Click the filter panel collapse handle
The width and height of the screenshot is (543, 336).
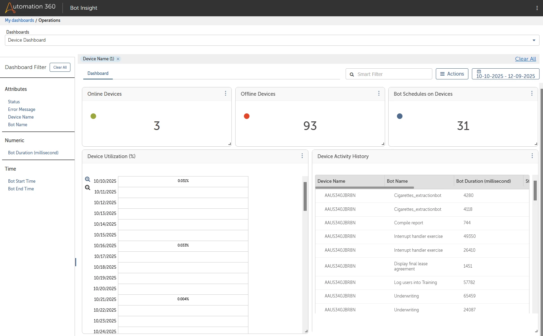75,262
